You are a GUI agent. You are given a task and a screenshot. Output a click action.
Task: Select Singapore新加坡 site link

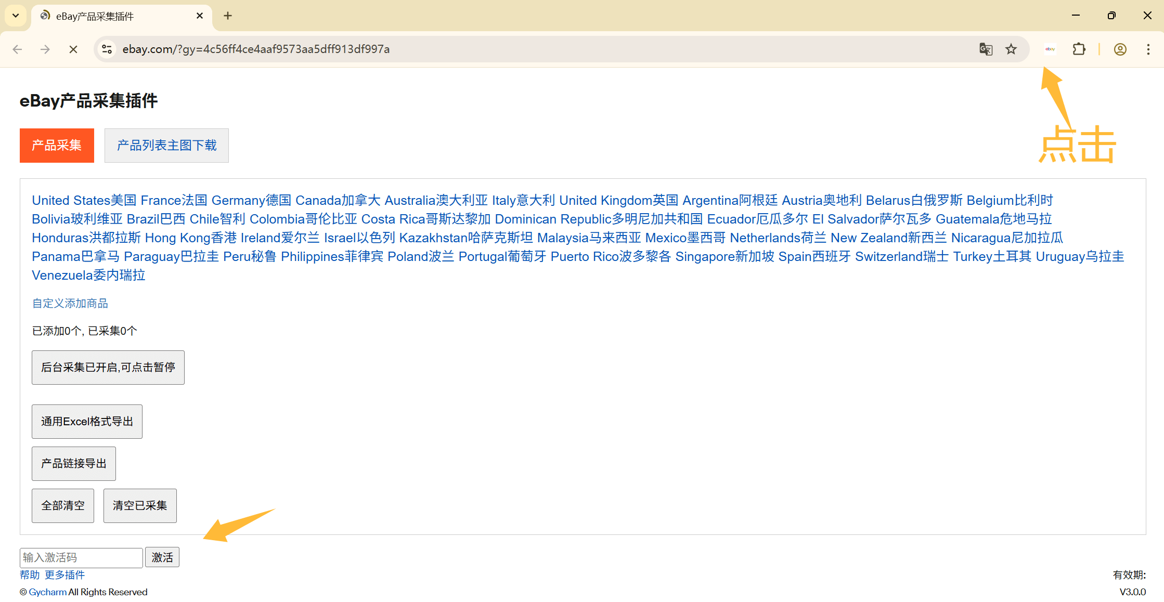pyautogui.click(x=725, y=257)
